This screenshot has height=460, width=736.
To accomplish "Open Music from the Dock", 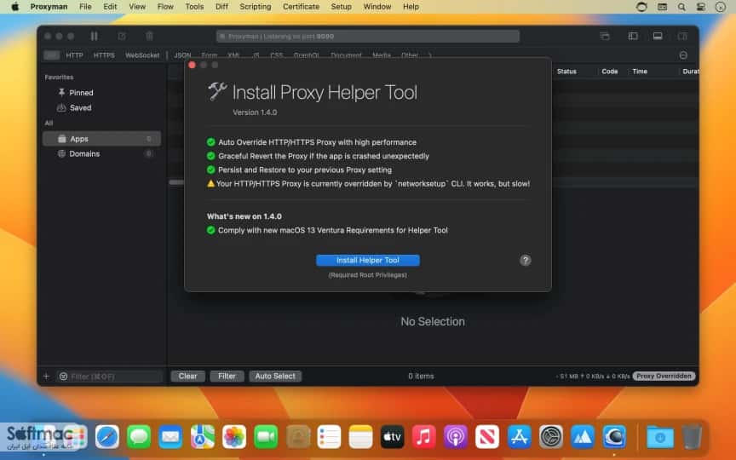I will [x=424, y=437].
